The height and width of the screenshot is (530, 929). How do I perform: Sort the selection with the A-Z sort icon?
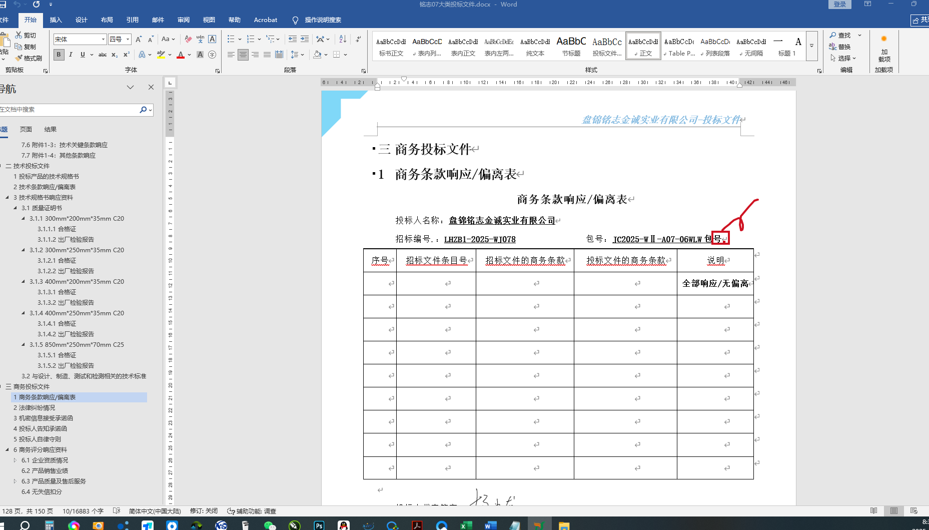point(343,39)
